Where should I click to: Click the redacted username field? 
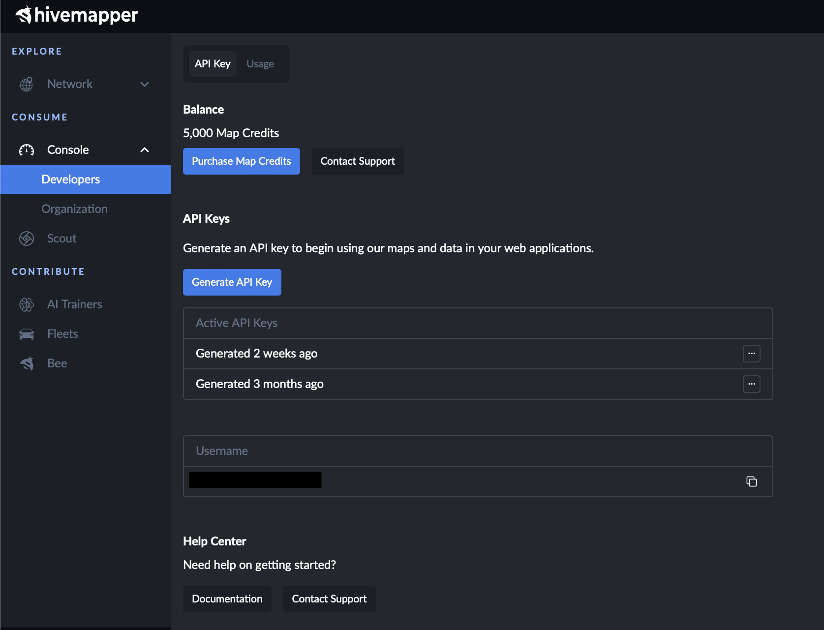coord(255,480)
